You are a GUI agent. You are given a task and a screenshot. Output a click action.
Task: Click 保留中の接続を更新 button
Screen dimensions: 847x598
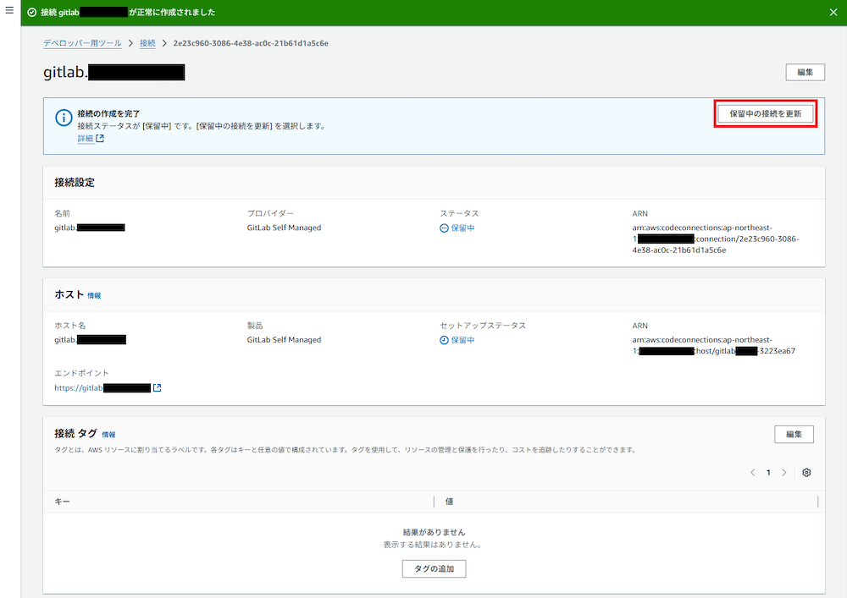click(x=766, y=114)
